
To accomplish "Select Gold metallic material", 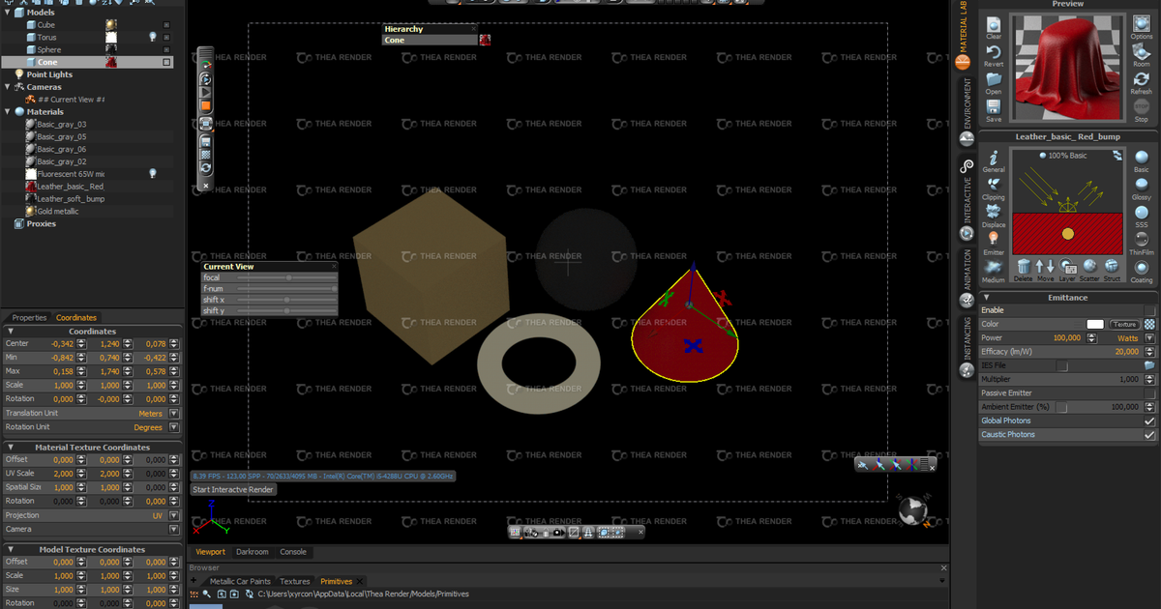I will coord(58,212).
